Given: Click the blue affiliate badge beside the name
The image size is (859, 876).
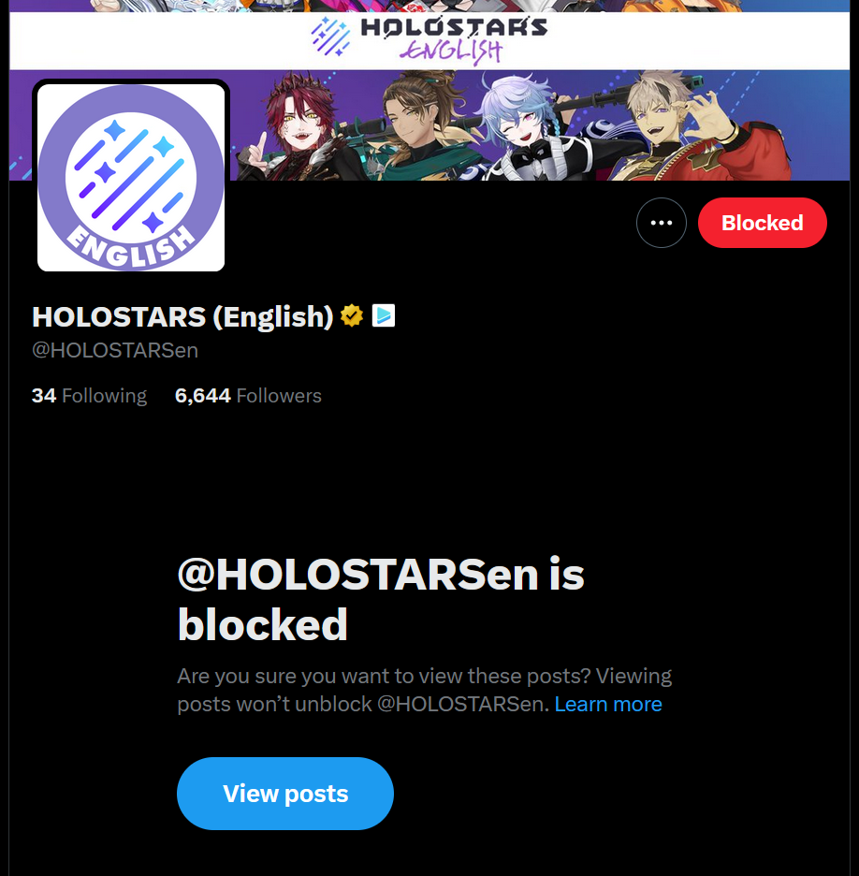Looking at the screenshot, I should pyautogui.click(x=384, y=315).
